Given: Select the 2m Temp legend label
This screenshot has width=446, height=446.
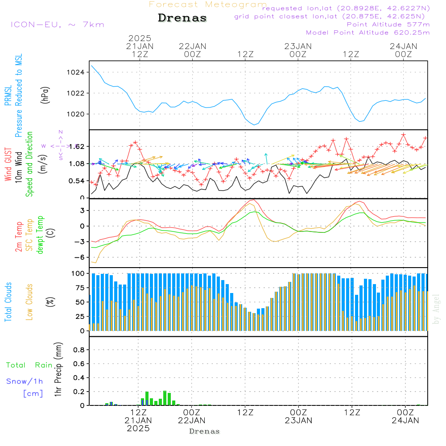Looking at the screenshot, I should pos(19,237).
